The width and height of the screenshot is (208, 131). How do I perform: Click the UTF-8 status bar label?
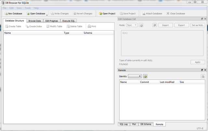[200, 128]
